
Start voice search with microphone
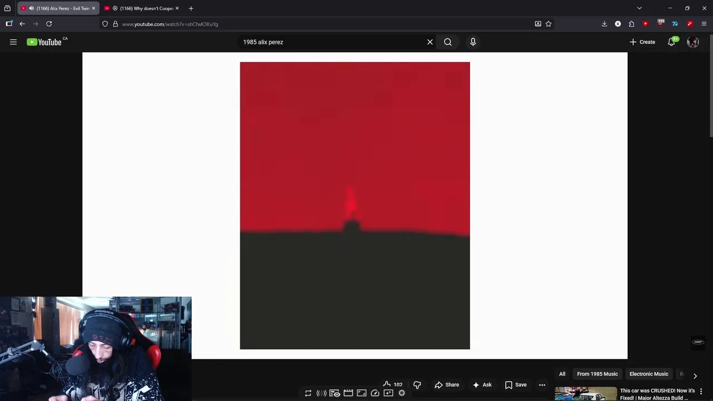click(x=473, y=42)
